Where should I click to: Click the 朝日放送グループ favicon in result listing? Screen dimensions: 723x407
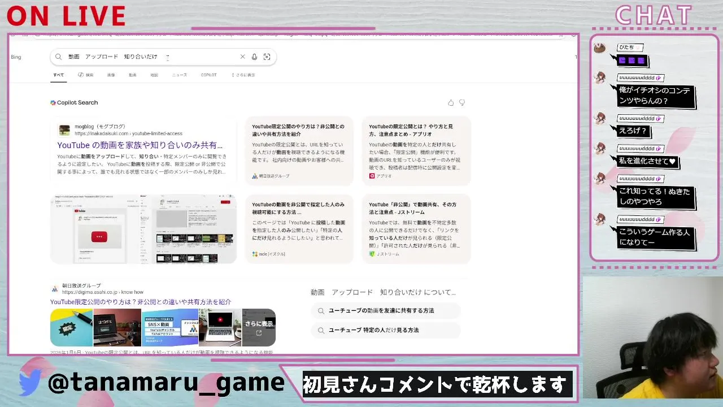55,289
